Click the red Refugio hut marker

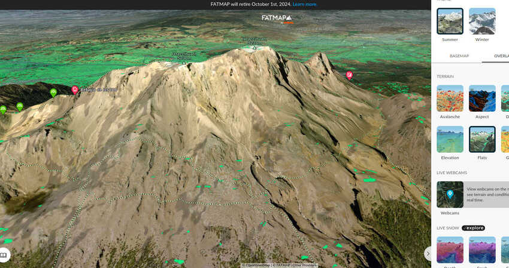click(75, 90)
